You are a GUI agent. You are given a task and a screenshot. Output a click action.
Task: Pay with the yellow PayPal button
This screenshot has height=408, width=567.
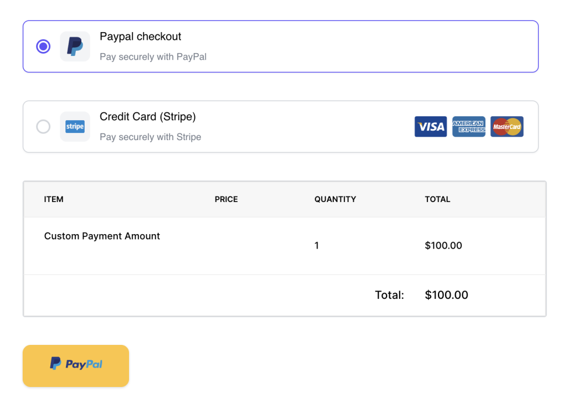[x=76, y=366]
